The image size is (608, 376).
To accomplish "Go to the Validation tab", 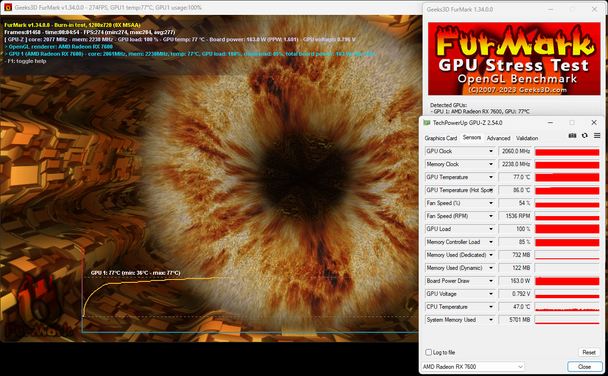I will click(x=527, y=138).
